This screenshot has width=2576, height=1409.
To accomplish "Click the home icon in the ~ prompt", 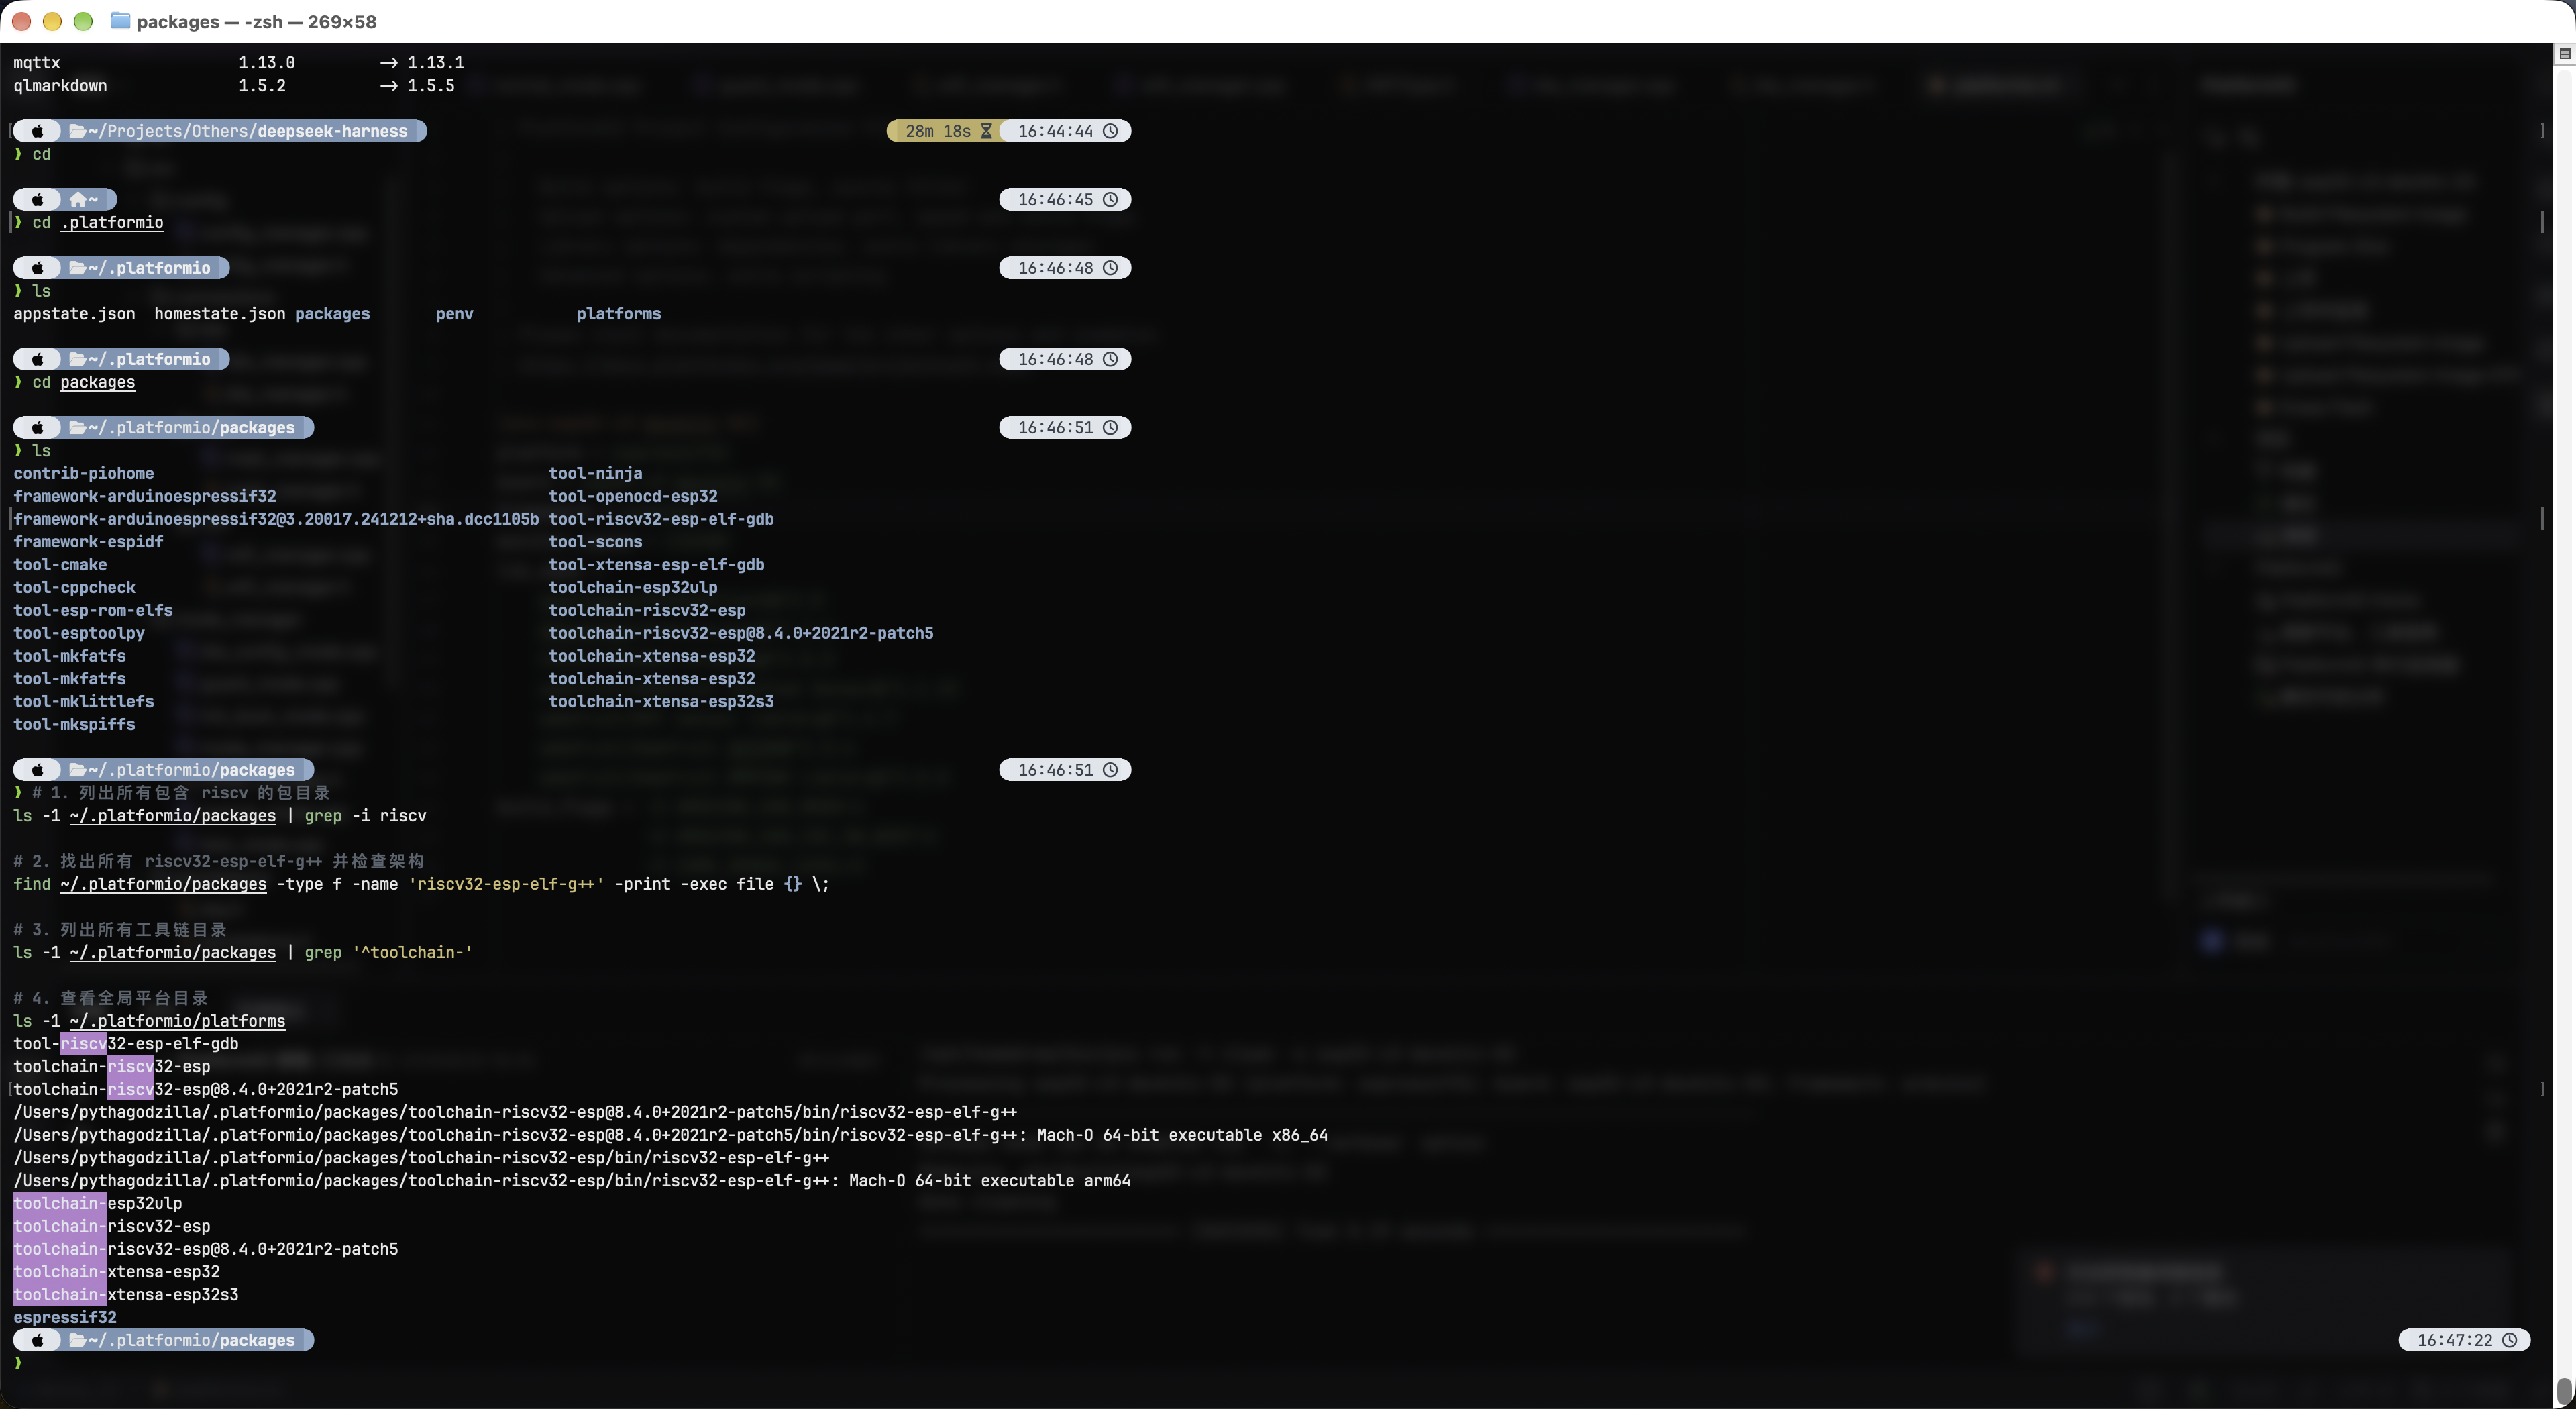I will (x=77, y=199).
